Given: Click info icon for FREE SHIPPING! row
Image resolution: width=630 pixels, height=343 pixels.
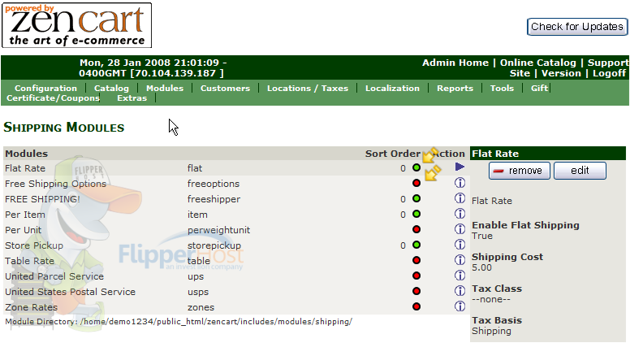Looking at the screenshot, I should 460,198.
